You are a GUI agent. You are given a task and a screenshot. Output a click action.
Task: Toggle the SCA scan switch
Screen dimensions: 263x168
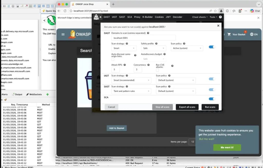tap(212, 99)
